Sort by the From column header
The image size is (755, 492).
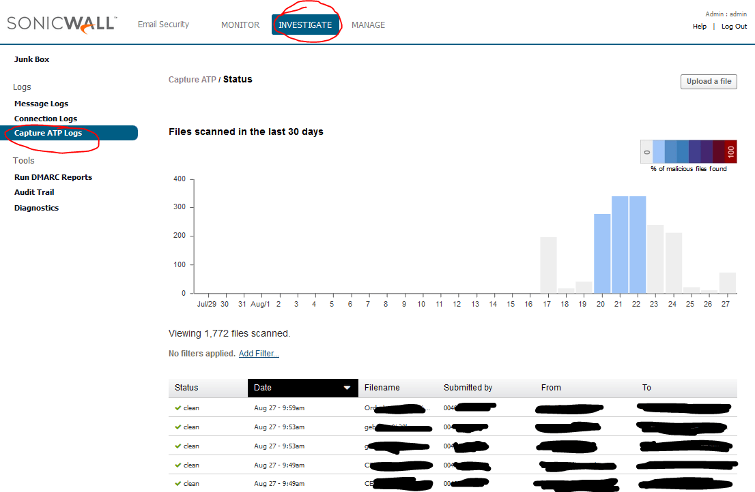tap(551, 388)
